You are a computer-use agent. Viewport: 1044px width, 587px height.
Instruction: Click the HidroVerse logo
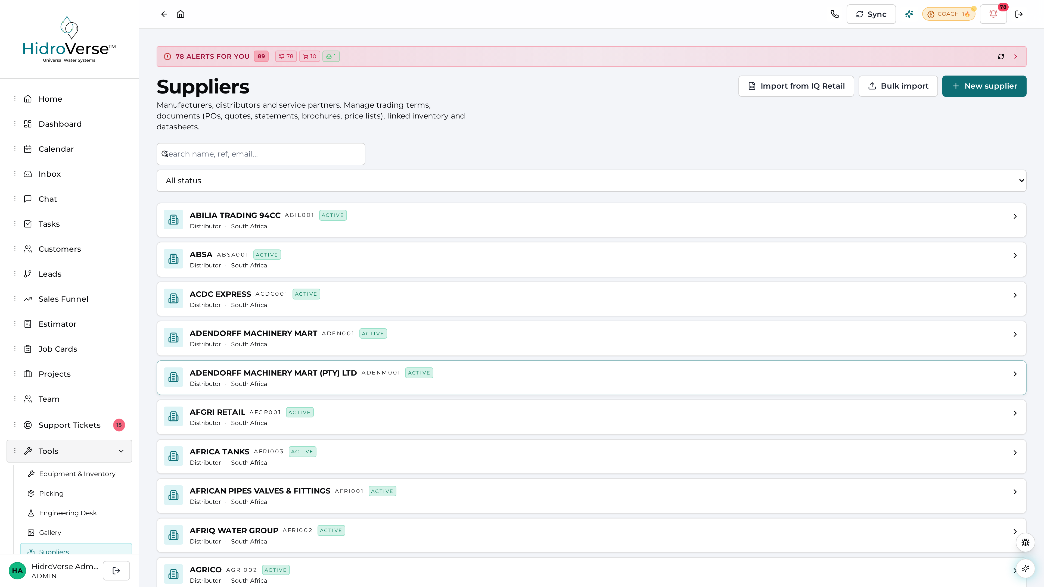click(x=69, y=39)
